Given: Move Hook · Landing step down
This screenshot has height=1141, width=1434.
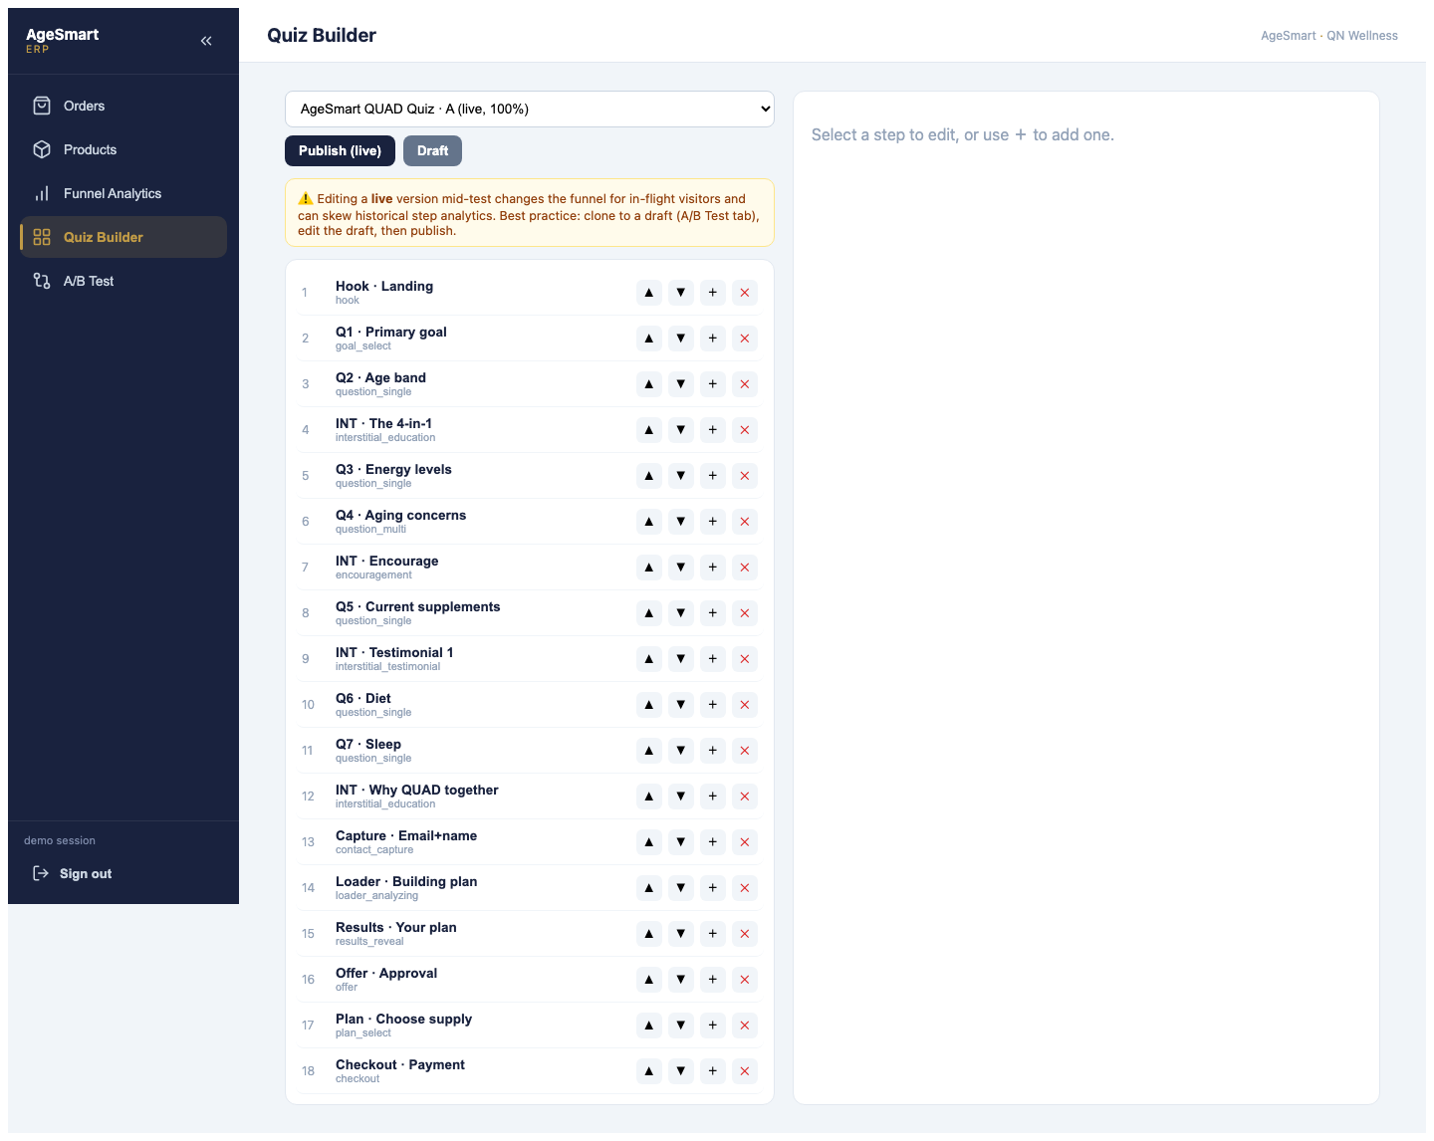Looking at the screenshot, I should pyautogui.click(x=681, y=293).
